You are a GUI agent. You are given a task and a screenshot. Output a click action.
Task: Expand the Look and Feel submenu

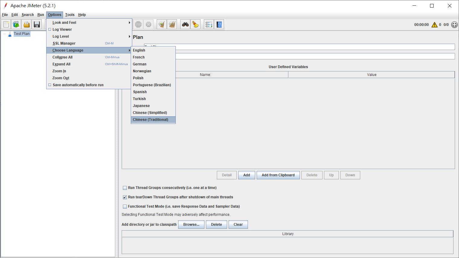pyautogui.click(x=89, y=23)
